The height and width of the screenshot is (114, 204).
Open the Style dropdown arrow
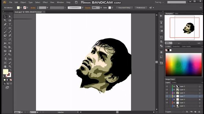[112, 8]
